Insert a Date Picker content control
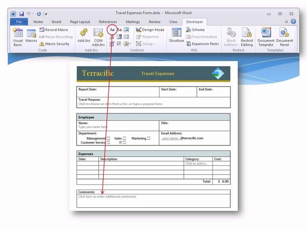This screenshot has width=307, height=230. 112,44
